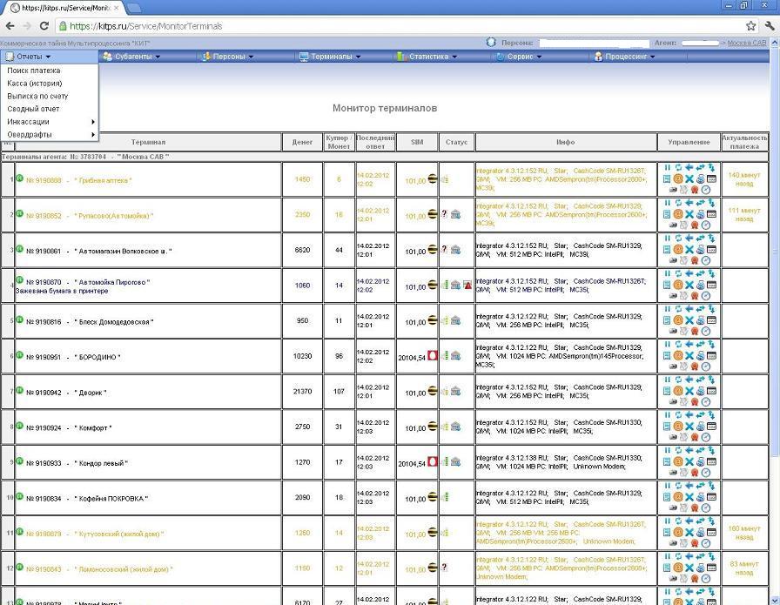The image size is (780, 605).
Task: Expand the Инкассации submenu
Action: coord(50,122)
